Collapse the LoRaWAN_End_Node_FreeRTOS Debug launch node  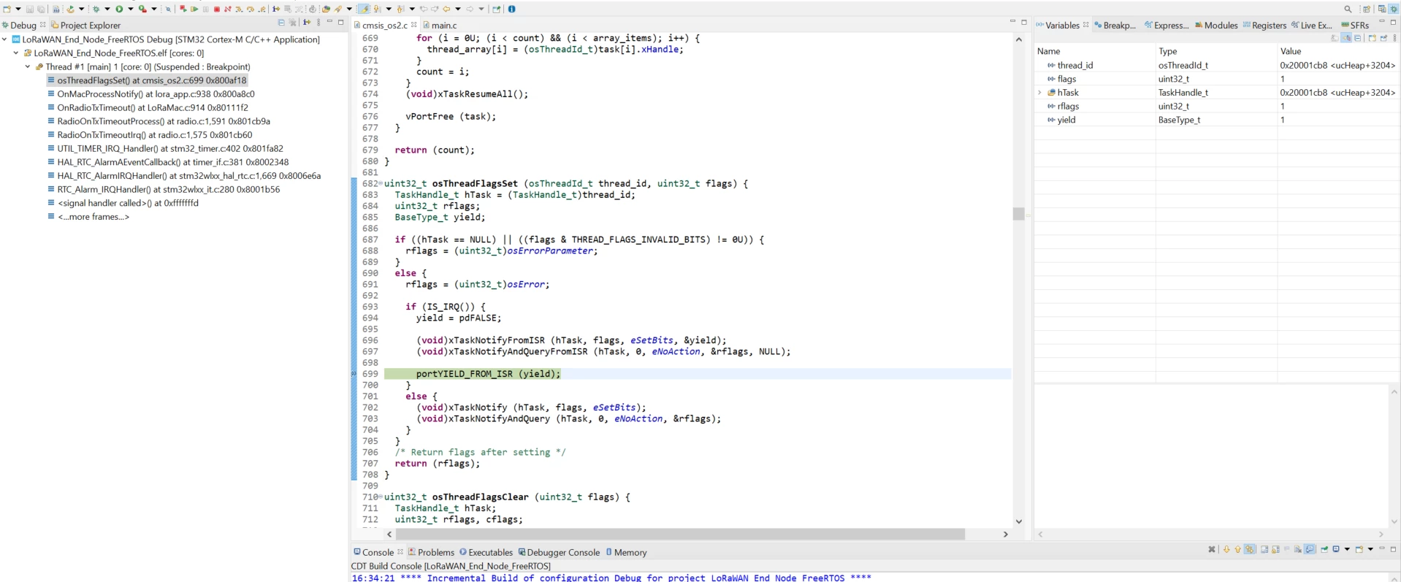[x=5, y=39]
